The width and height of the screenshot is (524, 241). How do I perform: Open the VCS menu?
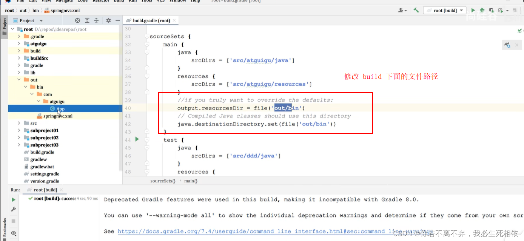tap(160, 1)
